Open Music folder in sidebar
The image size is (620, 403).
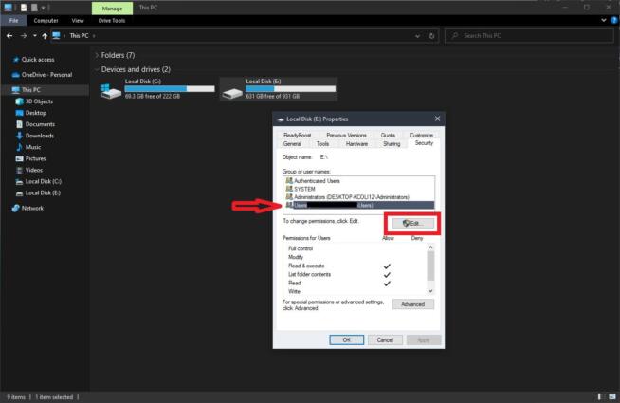[33, 147]
